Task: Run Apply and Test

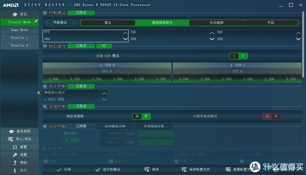Action: (x=108, y=170)
